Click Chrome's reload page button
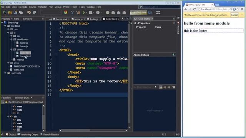246x138 pixels. pyautogui.click(x=194, y=9)
